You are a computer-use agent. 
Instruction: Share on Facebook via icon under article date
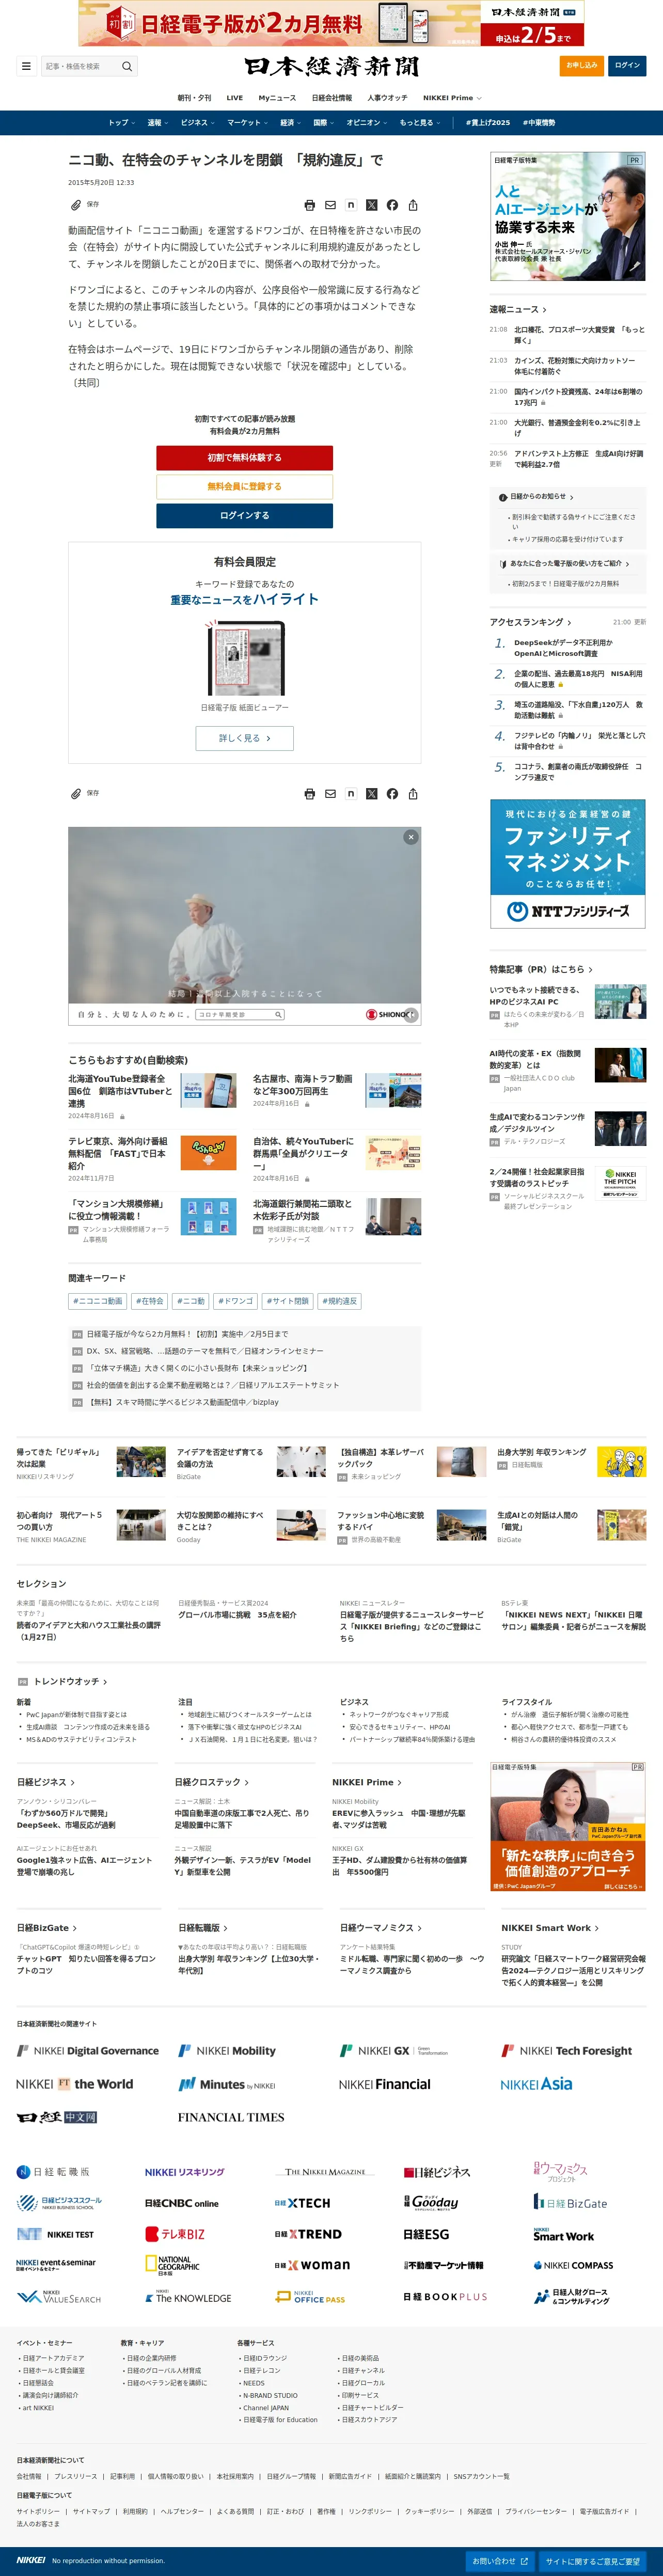click(392, 205)
